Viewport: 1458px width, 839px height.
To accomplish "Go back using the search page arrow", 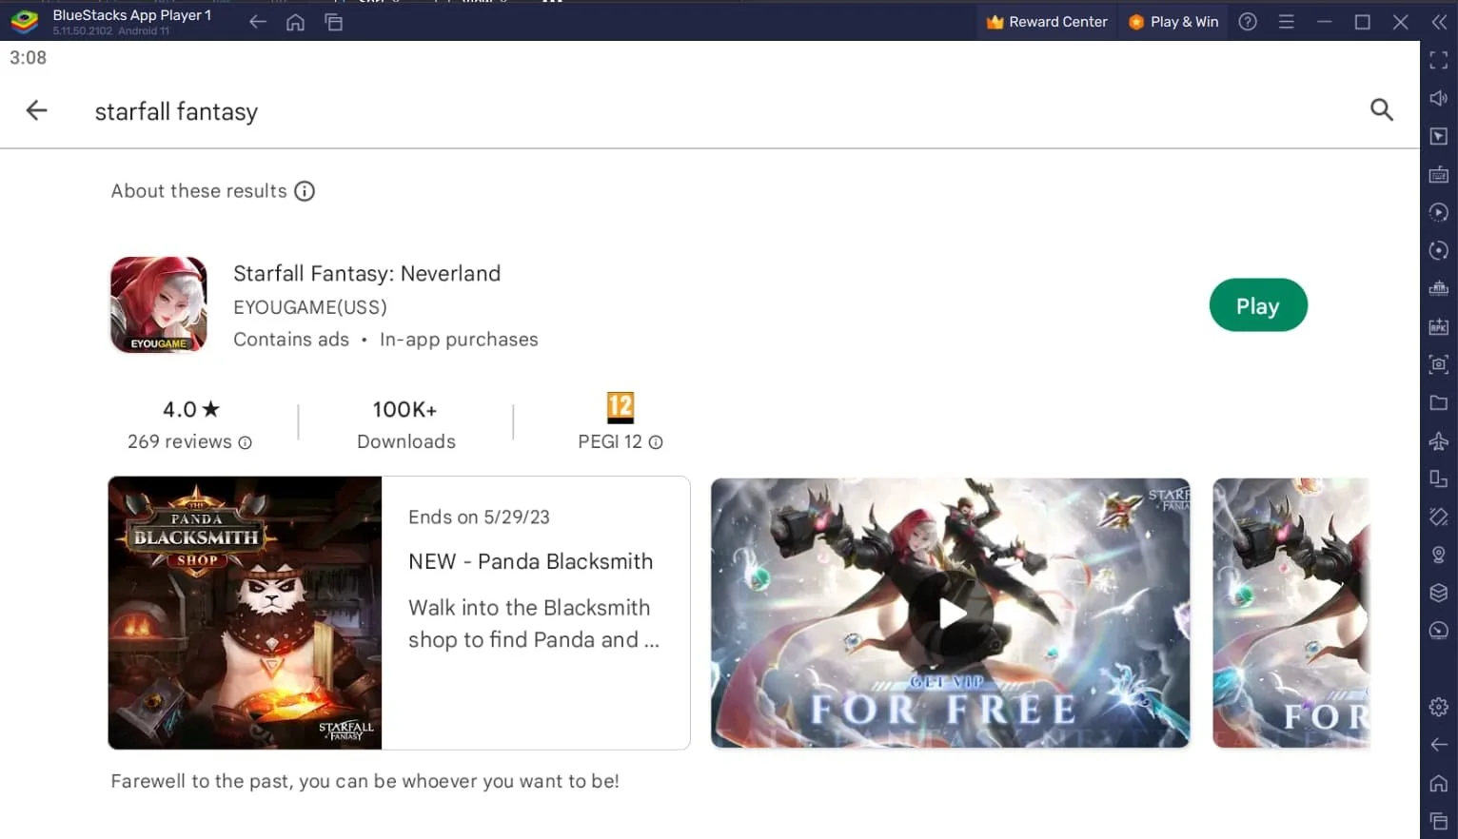I will click(36, 110).
